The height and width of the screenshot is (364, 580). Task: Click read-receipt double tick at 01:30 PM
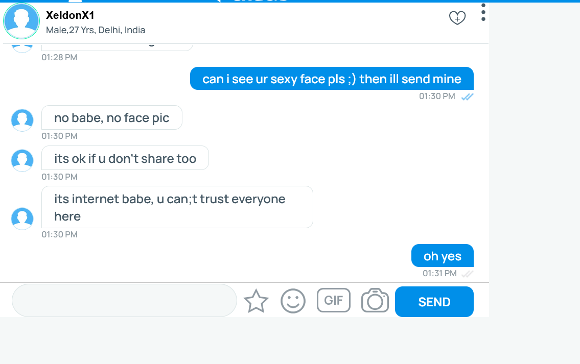[x=467, y=96]
